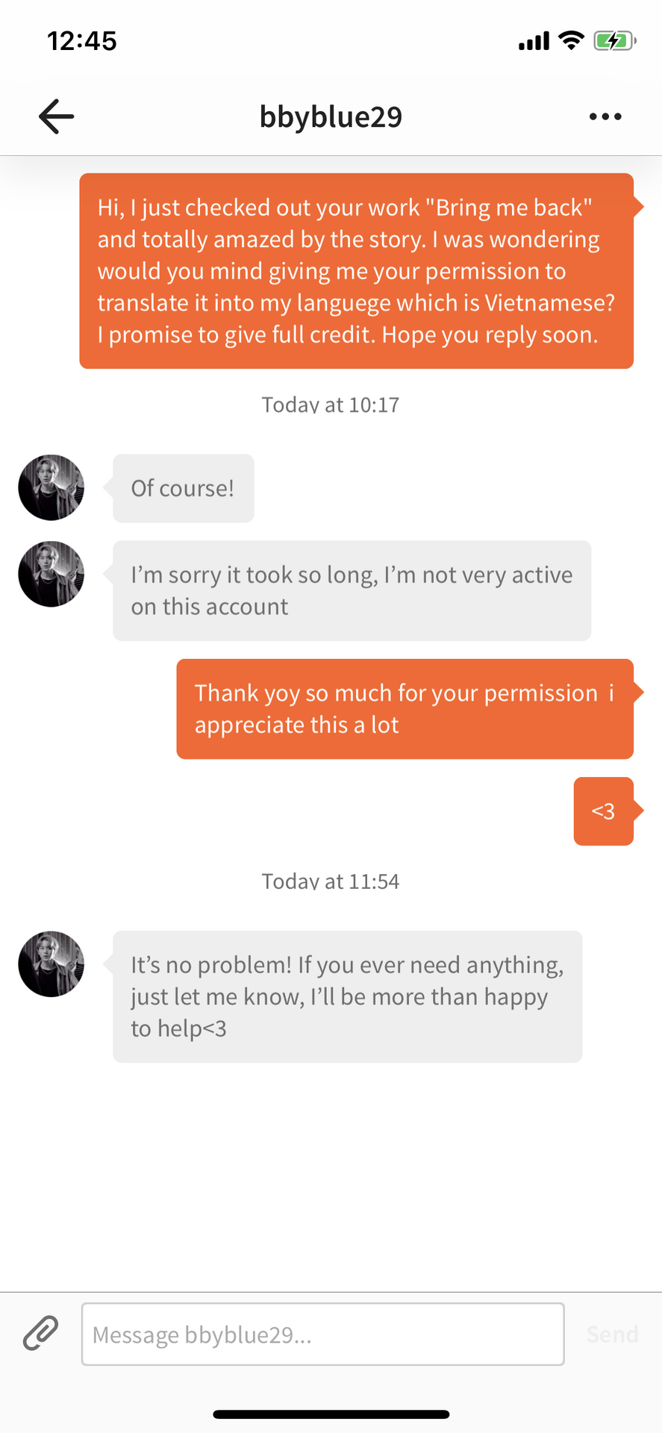Tap the back arrow icon
This screenshot has height=1433, width=662.
click(57, 116)
